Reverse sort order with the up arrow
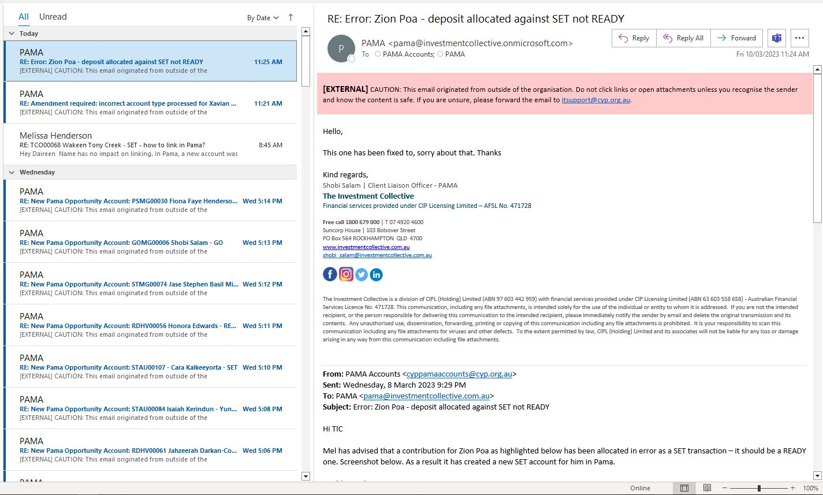 coord(291,17)
